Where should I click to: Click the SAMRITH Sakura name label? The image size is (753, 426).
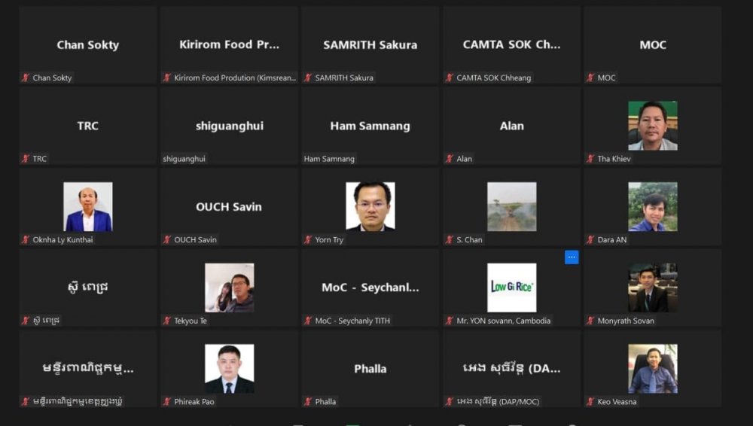point(344,78)
